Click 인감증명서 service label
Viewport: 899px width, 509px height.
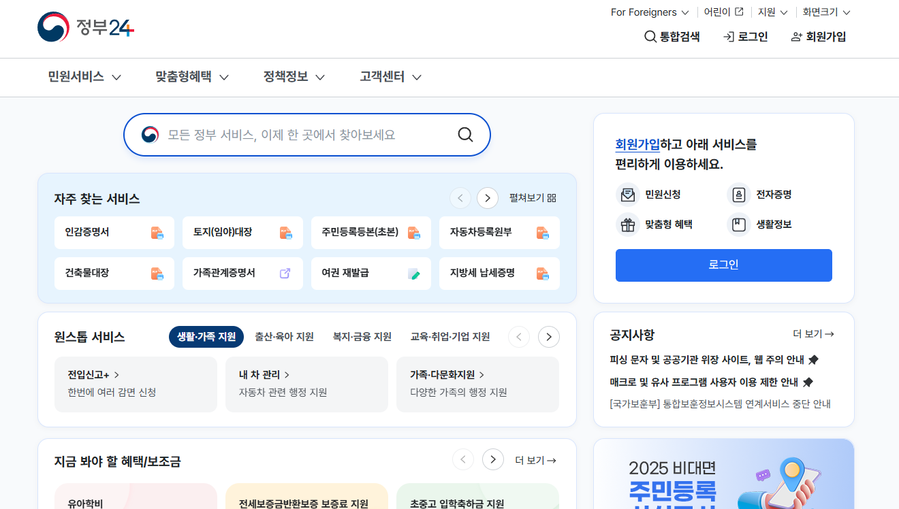click(87, 232)
